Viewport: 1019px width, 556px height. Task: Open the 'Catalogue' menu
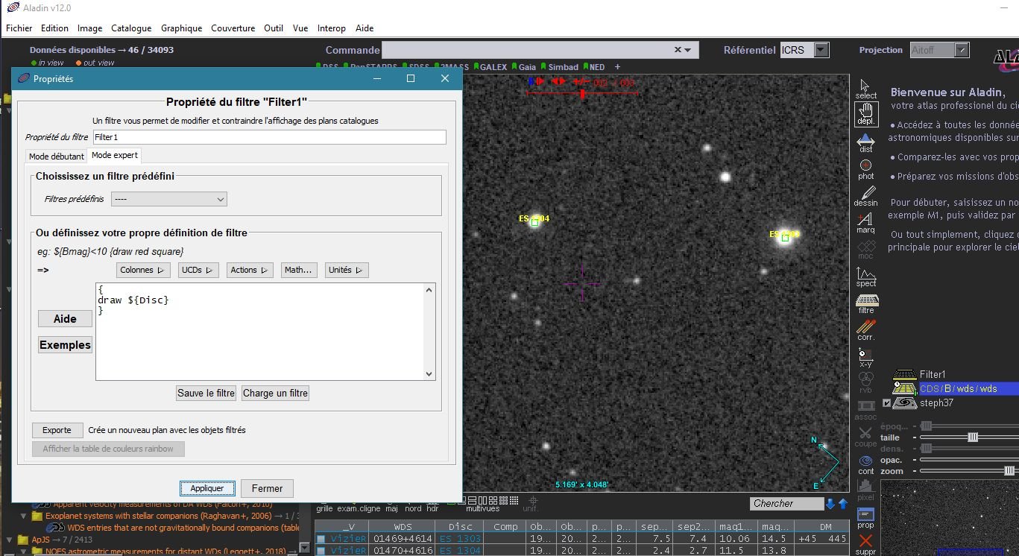(131, 28)
